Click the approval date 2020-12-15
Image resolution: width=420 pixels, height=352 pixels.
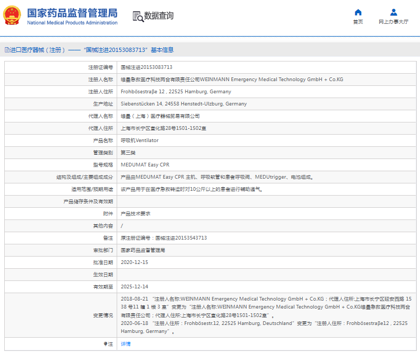tap(135, 262)
